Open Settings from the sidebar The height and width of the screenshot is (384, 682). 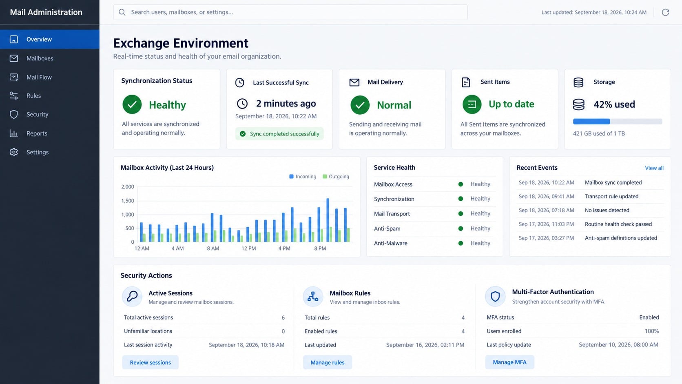click(x=50, y=152)
